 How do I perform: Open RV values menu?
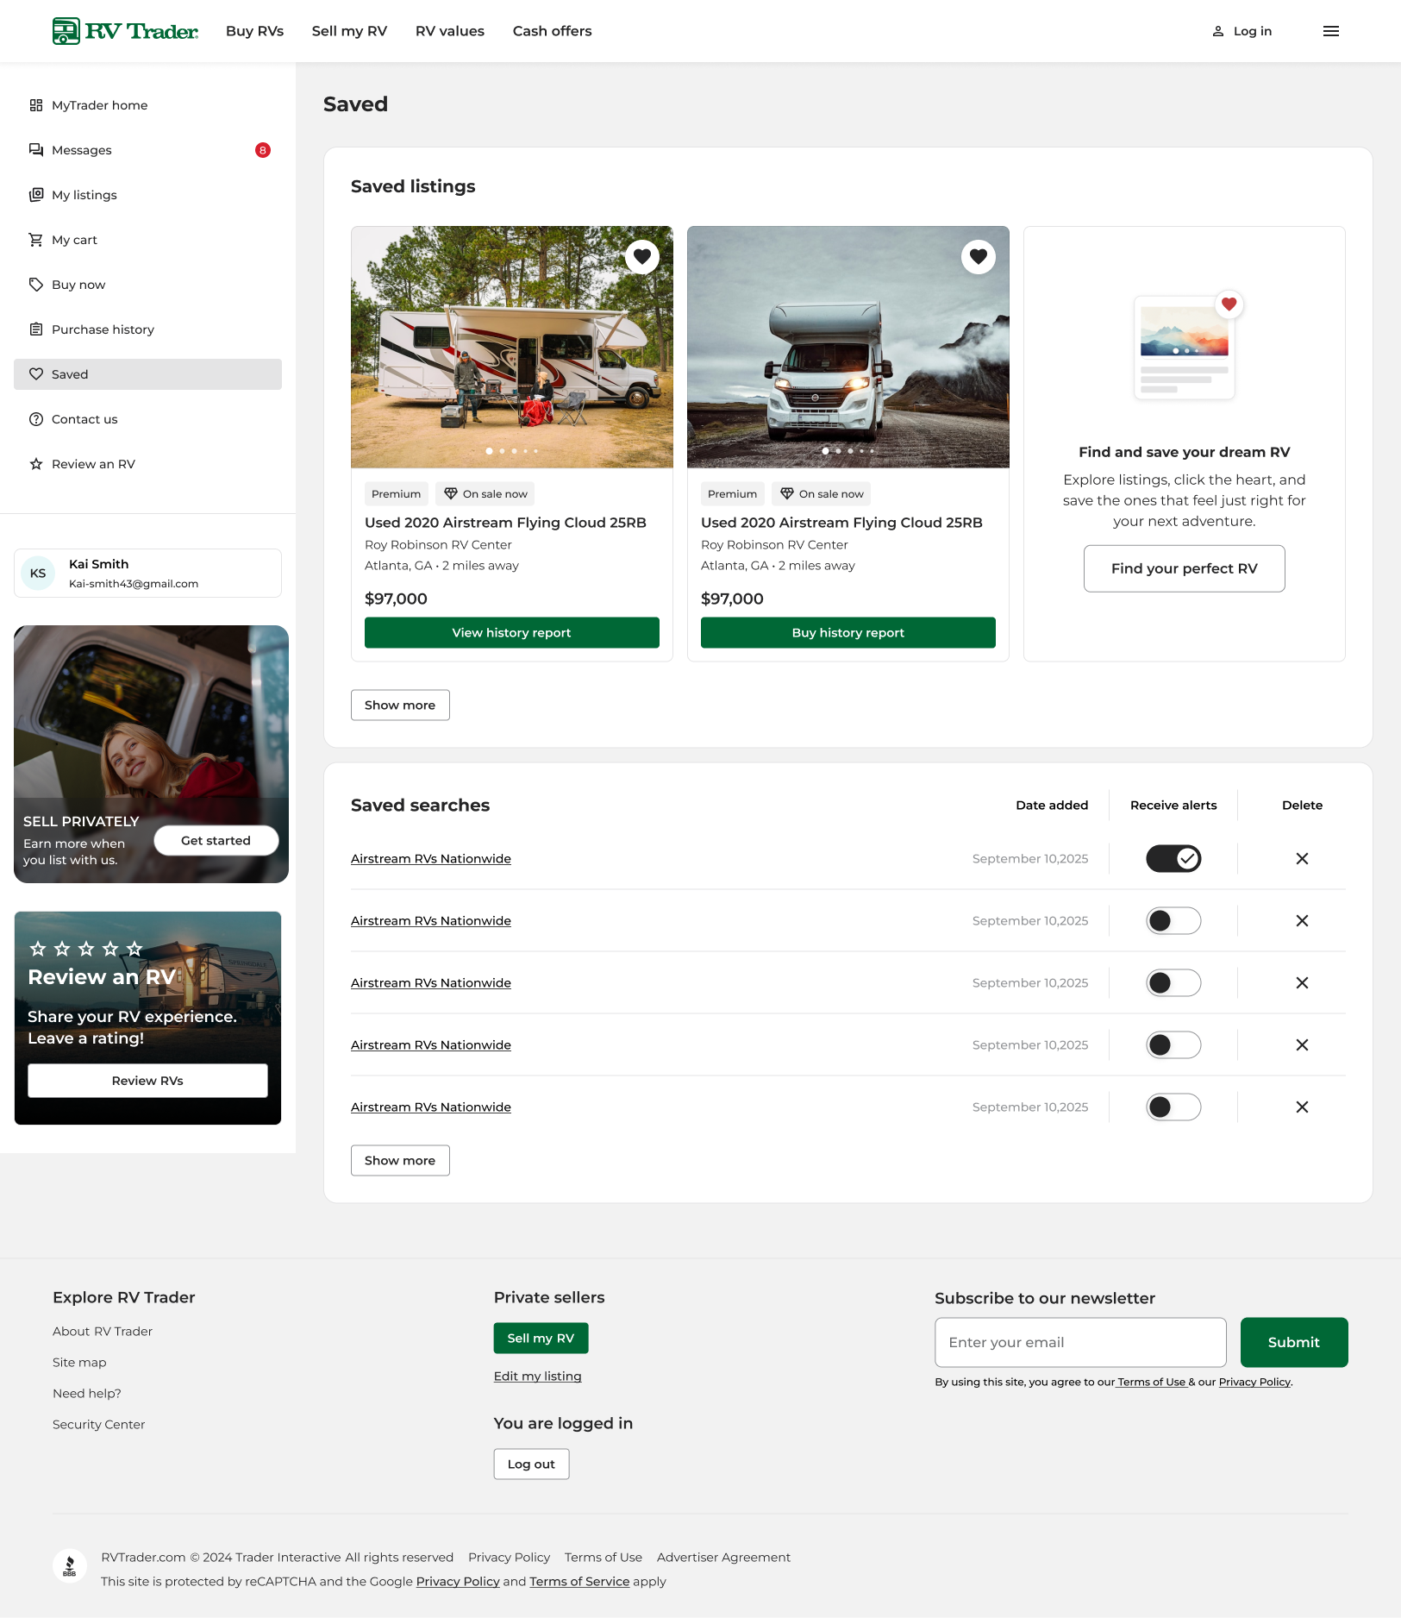click(450, 31)
